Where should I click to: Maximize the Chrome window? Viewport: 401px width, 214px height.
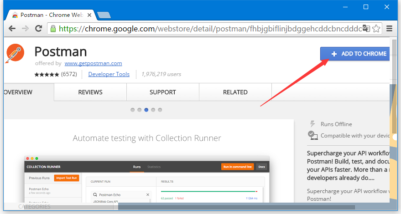click(366, 7)
